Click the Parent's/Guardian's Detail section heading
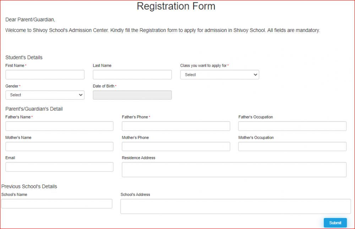Image resolution: width=355 pixels, height=229 pixels. [x=34, y=109]
